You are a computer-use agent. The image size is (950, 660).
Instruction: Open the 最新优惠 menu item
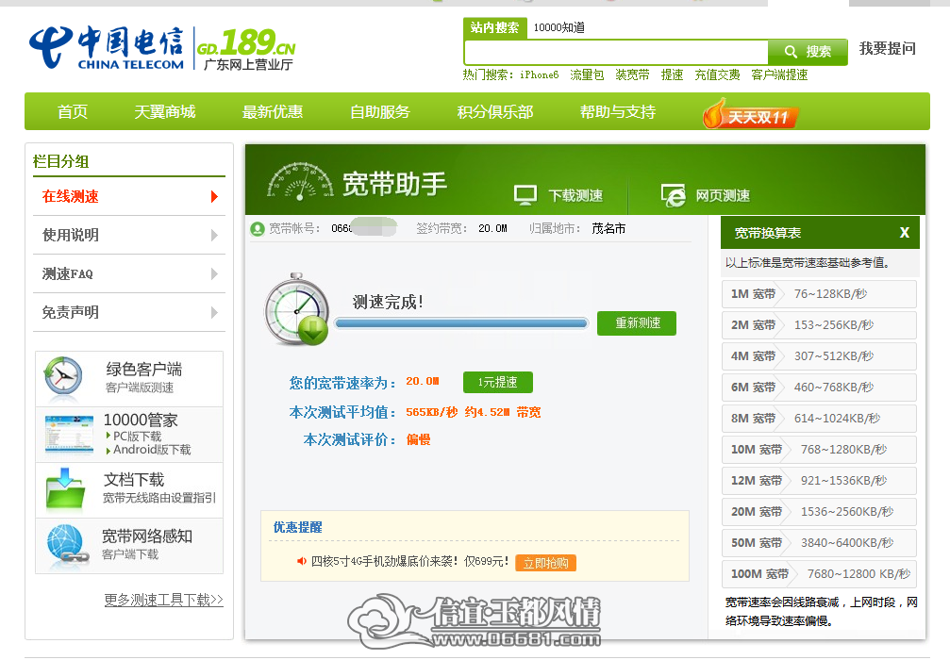pyautogui.click(x=273, y=111)
